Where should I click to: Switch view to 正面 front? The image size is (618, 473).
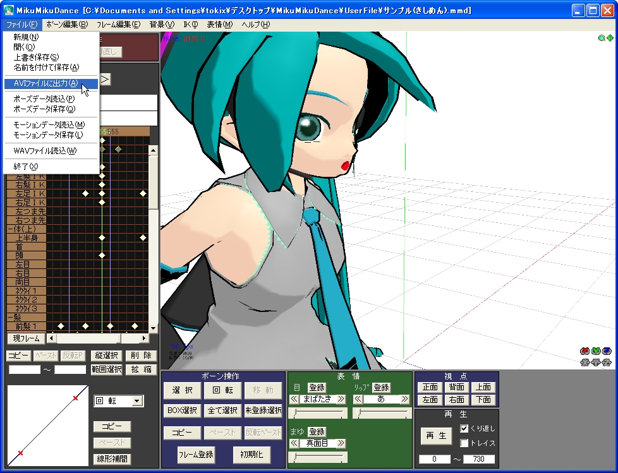(x=430, y=387)
